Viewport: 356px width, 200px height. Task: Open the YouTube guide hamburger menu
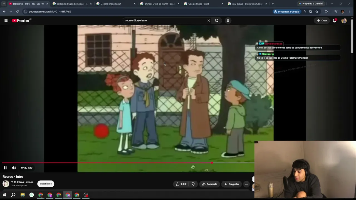pos(6,21)
